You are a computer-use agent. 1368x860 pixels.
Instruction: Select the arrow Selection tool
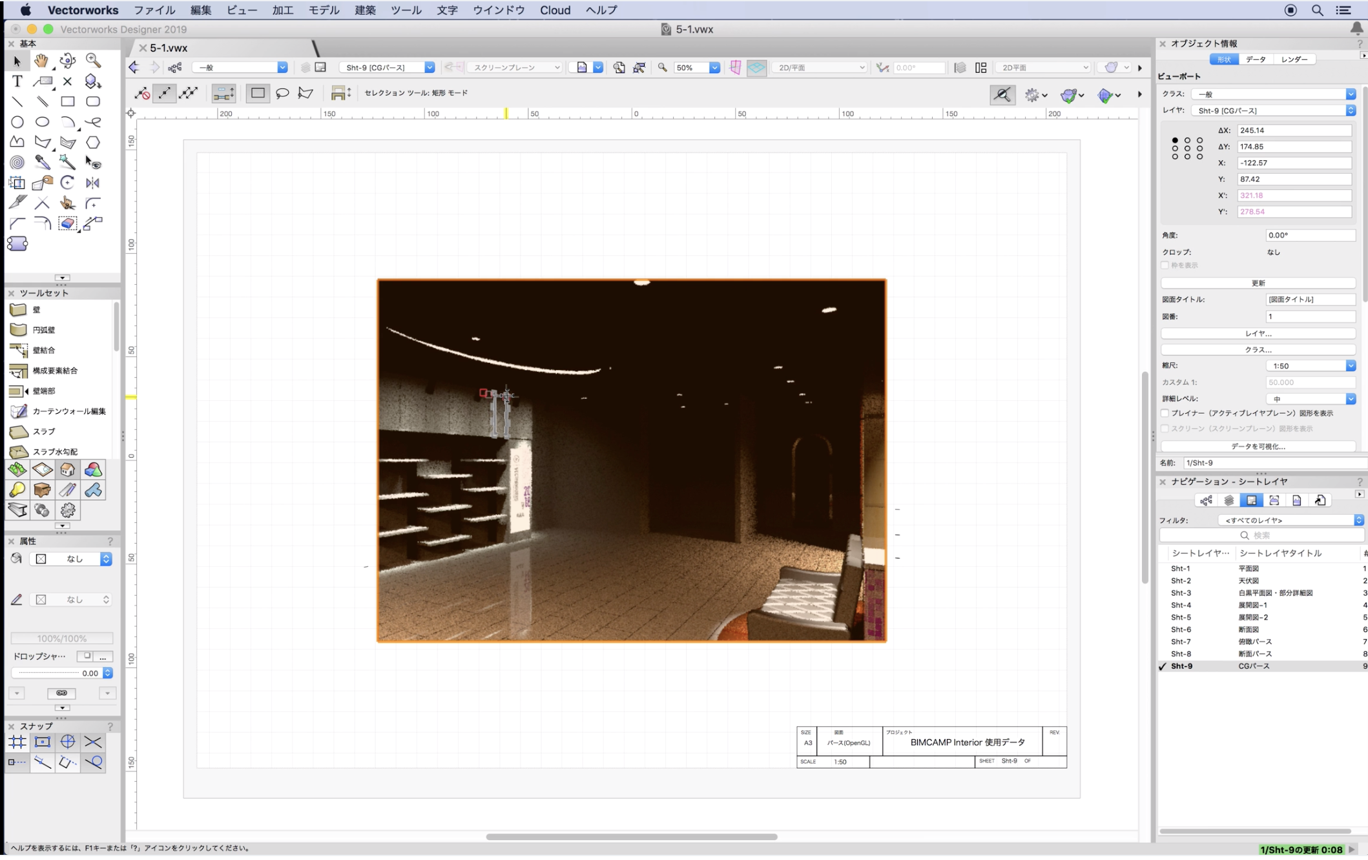17,61
